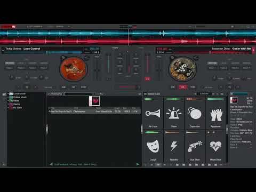Click the left deck jog wheel
The width and height of the screenshot is (256, 192).
click(74, 69)
